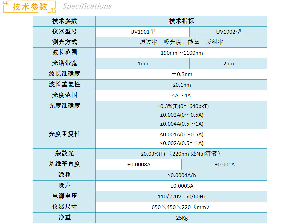The image size is (300, 224).
Task: Select the 190nm～1100nm wavelength range value
Action: click(181, 53)
